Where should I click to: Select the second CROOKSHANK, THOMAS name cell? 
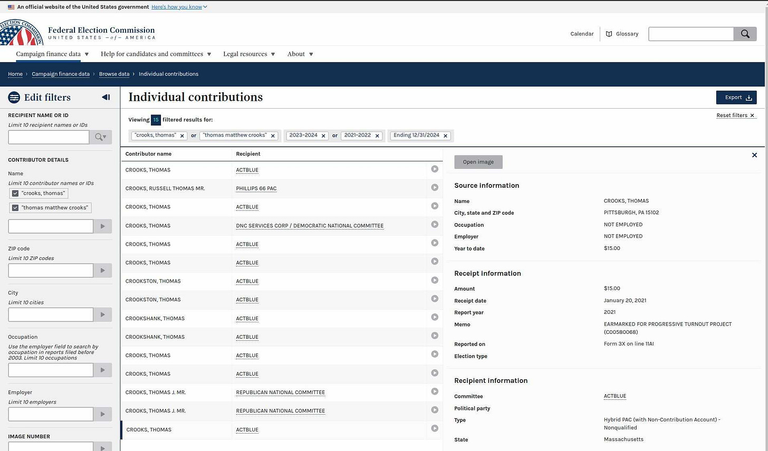pos(155,337)
